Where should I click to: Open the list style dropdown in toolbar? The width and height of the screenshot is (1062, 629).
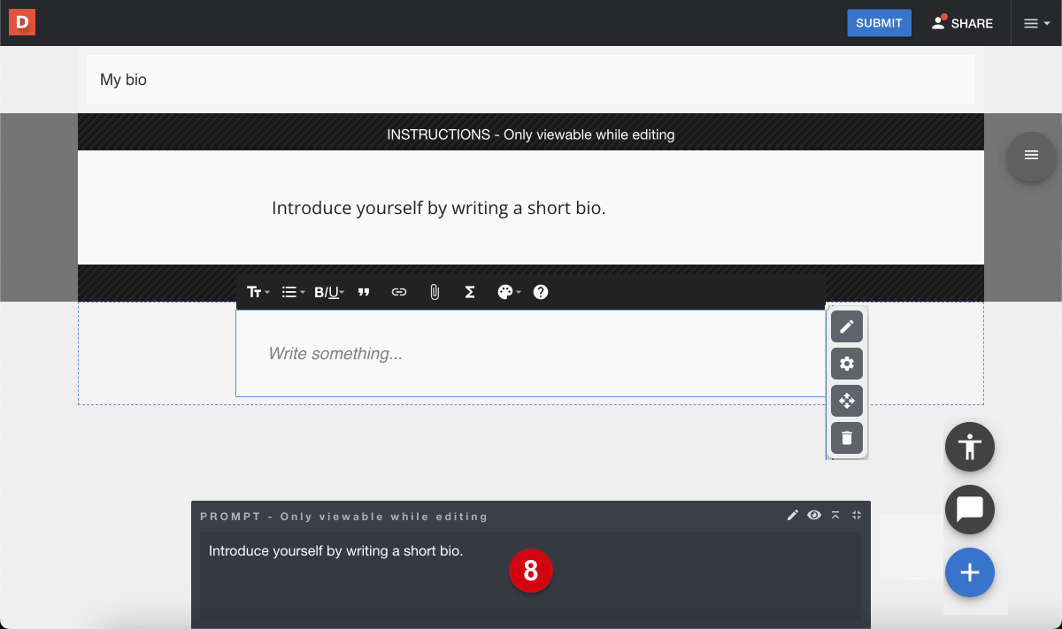[x=293, y=292]
